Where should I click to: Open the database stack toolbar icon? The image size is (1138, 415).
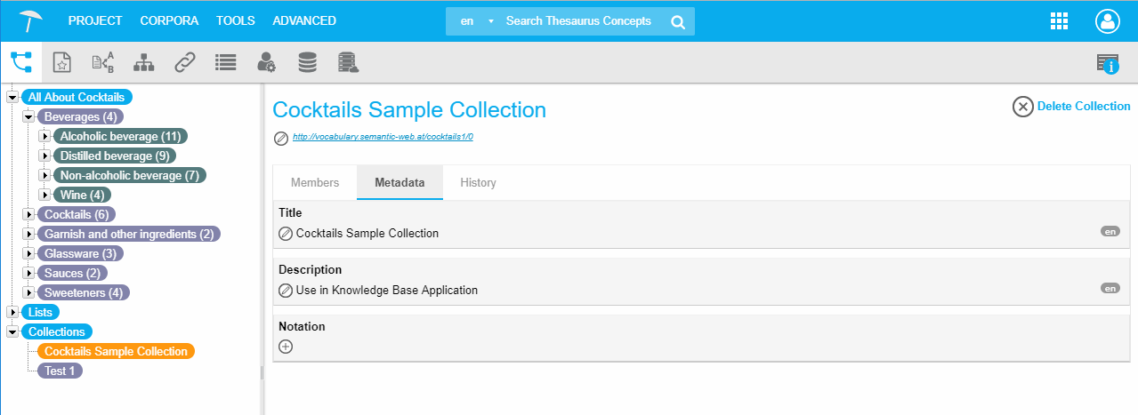(x=307, y=62)
